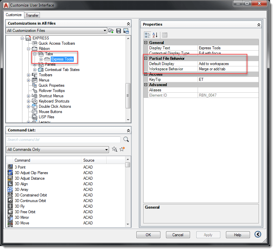Click the Find Command star-magnifier icon
This screenshot has width=275, height=251.
click(114, 149)
